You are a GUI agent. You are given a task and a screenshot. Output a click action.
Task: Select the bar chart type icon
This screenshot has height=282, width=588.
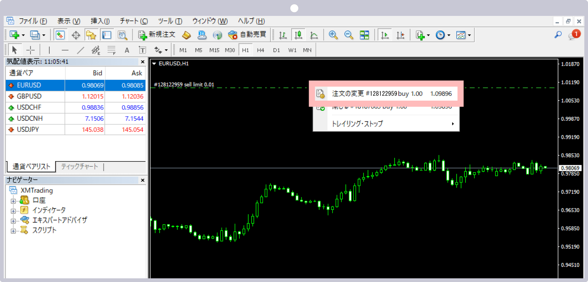coord(283,35)
